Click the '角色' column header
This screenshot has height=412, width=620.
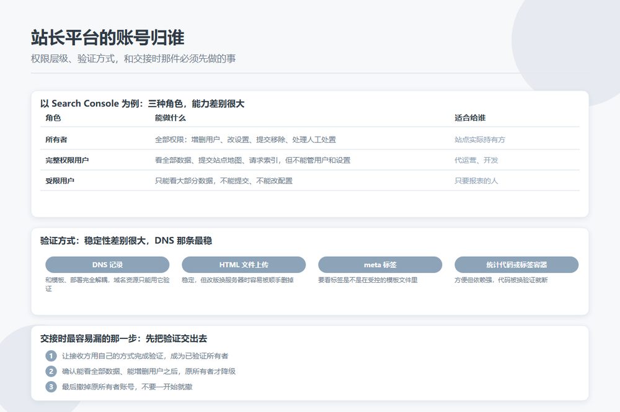[53, 118]
